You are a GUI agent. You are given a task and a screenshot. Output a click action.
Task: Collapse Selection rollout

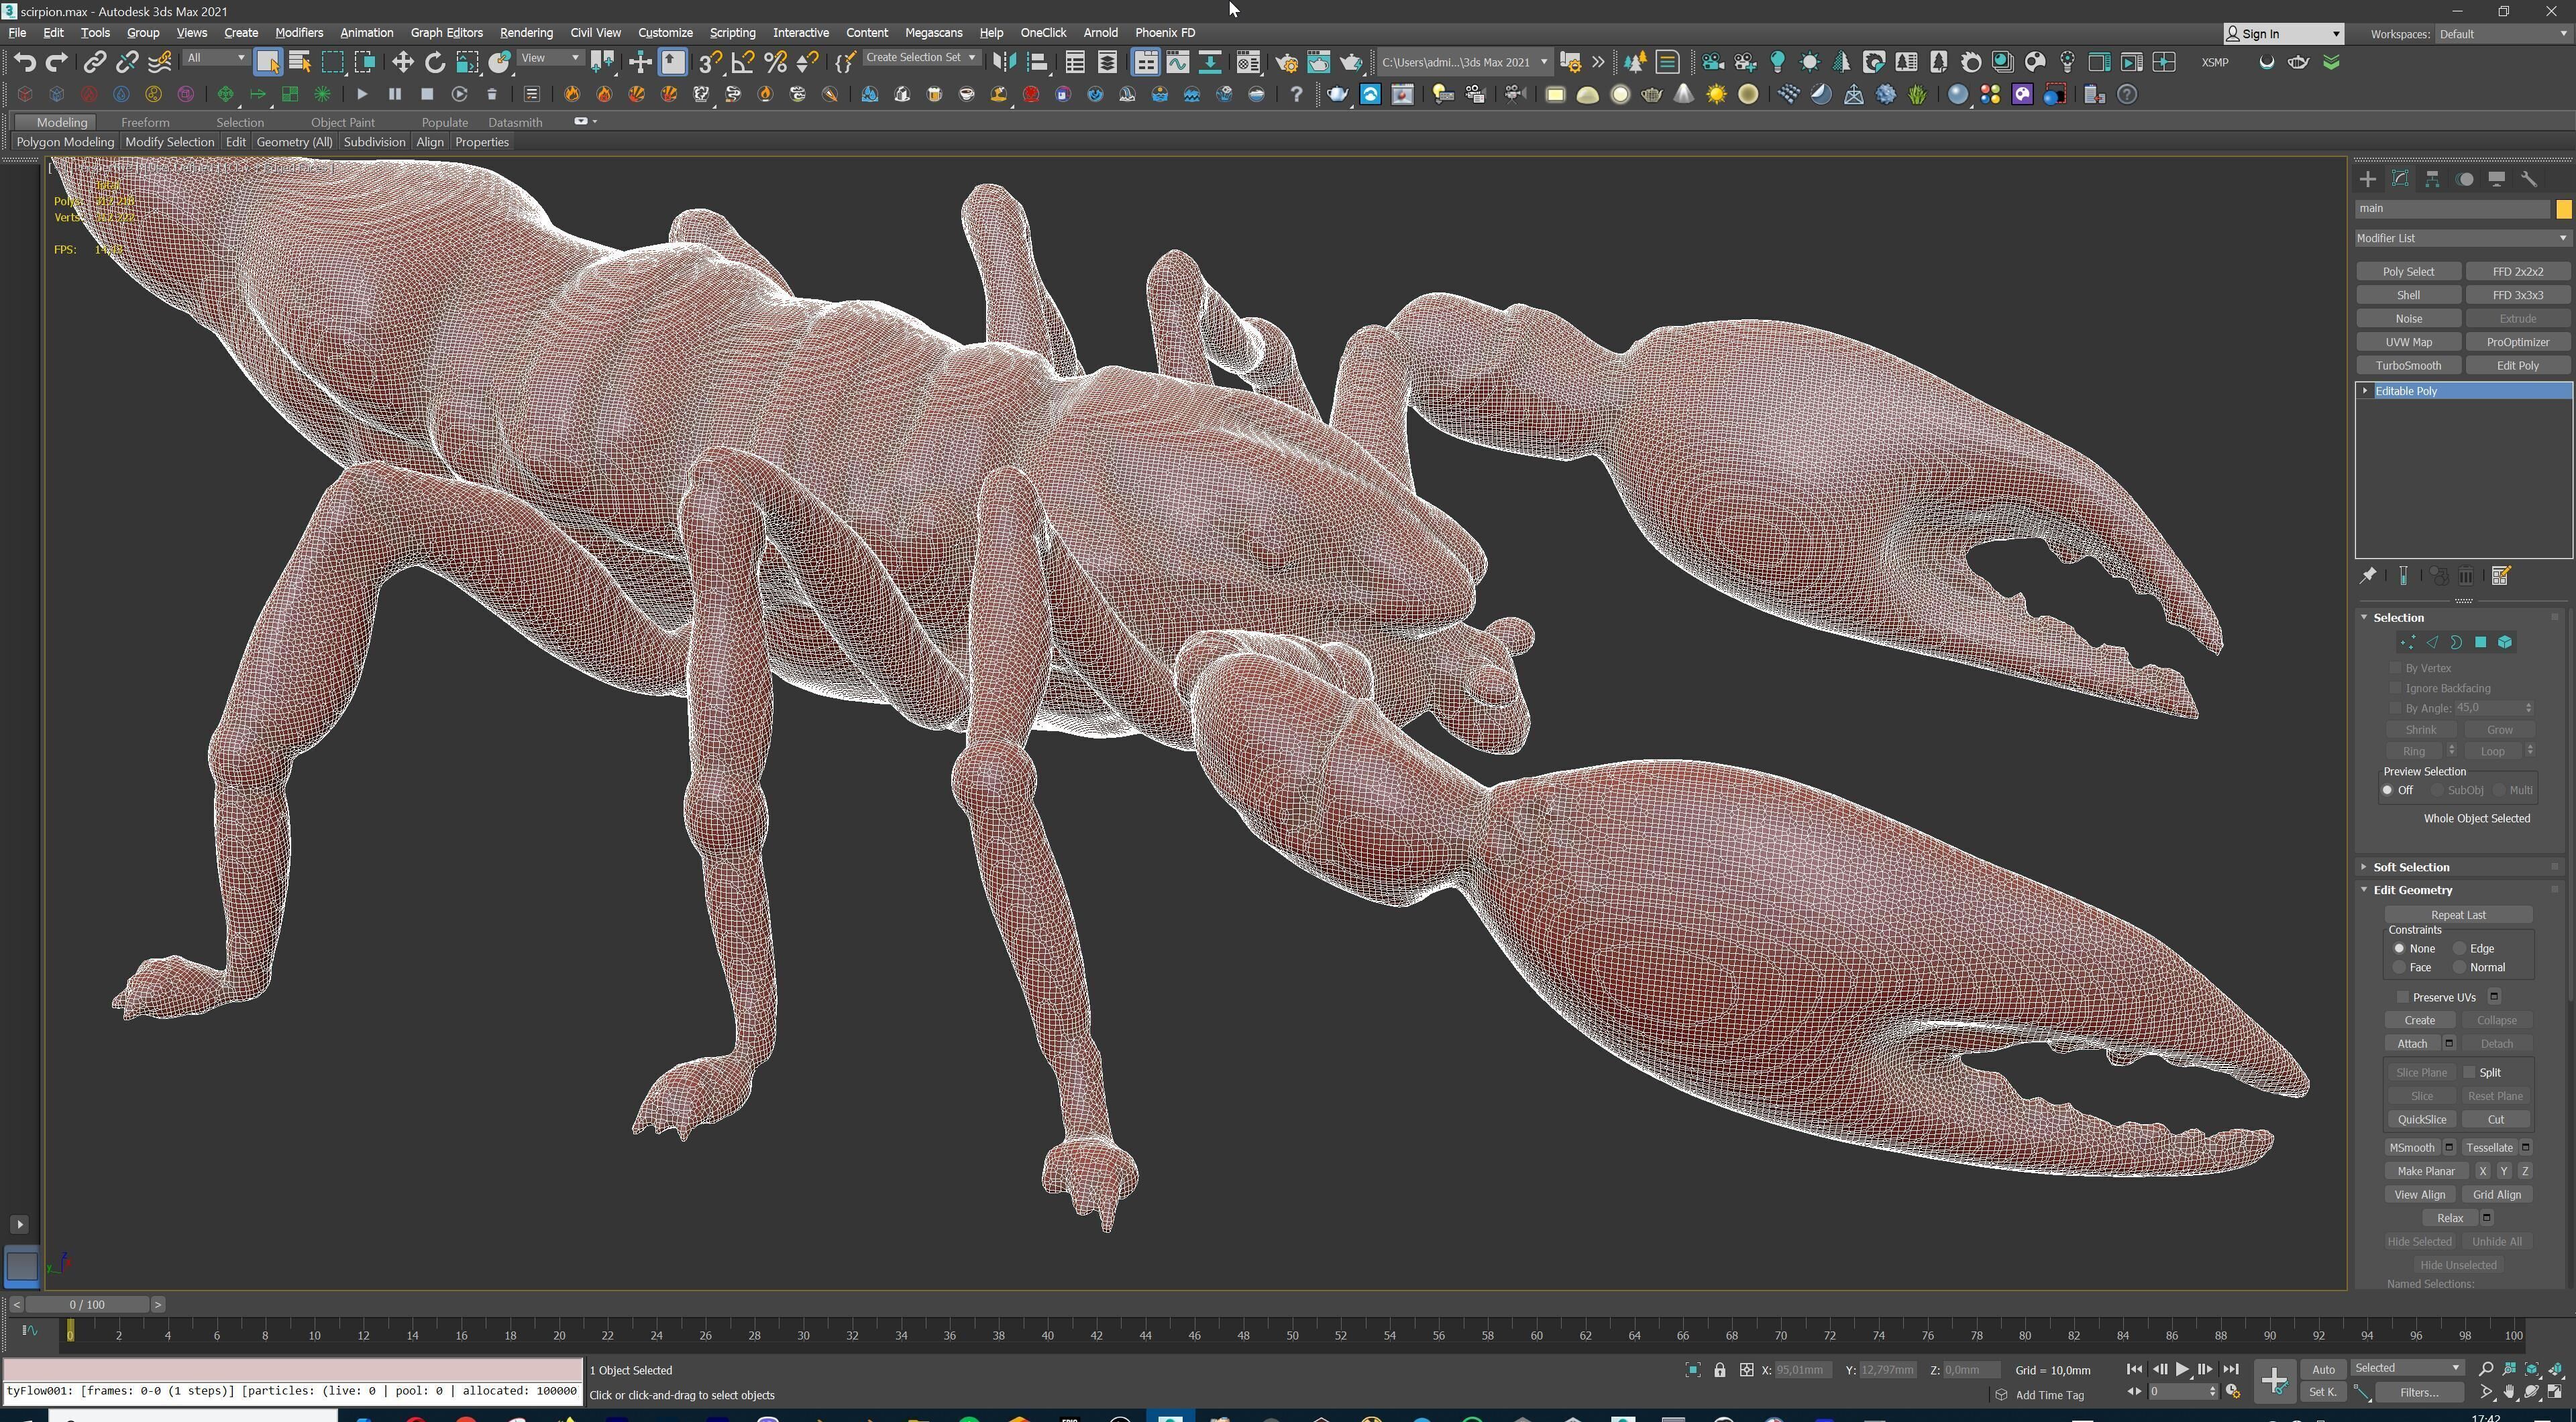pos(2398,617)
